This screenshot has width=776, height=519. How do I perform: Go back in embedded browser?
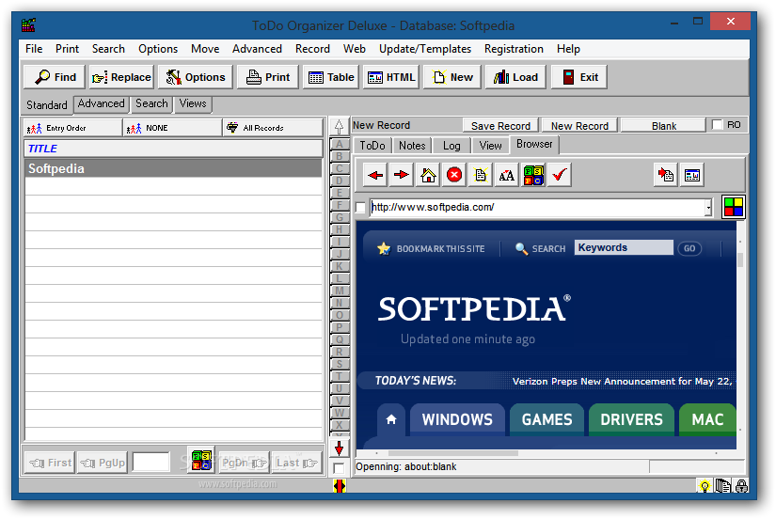tap(375, 175)
